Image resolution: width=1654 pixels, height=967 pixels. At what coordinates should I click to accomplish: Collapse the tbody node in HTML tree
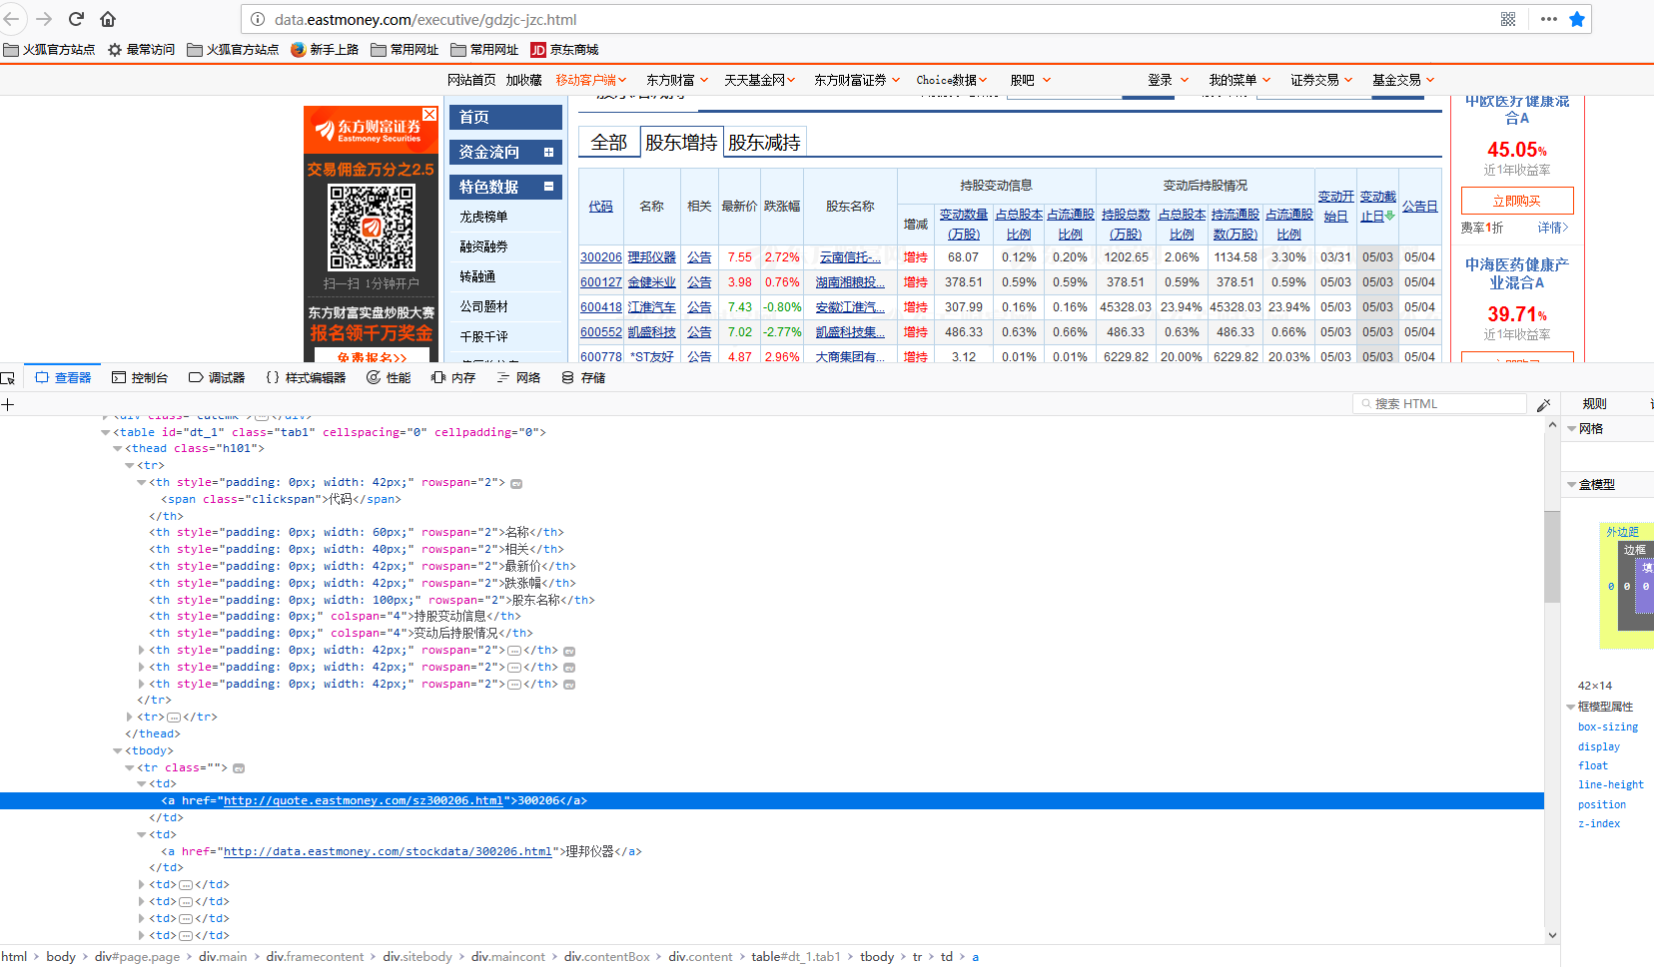118,751
